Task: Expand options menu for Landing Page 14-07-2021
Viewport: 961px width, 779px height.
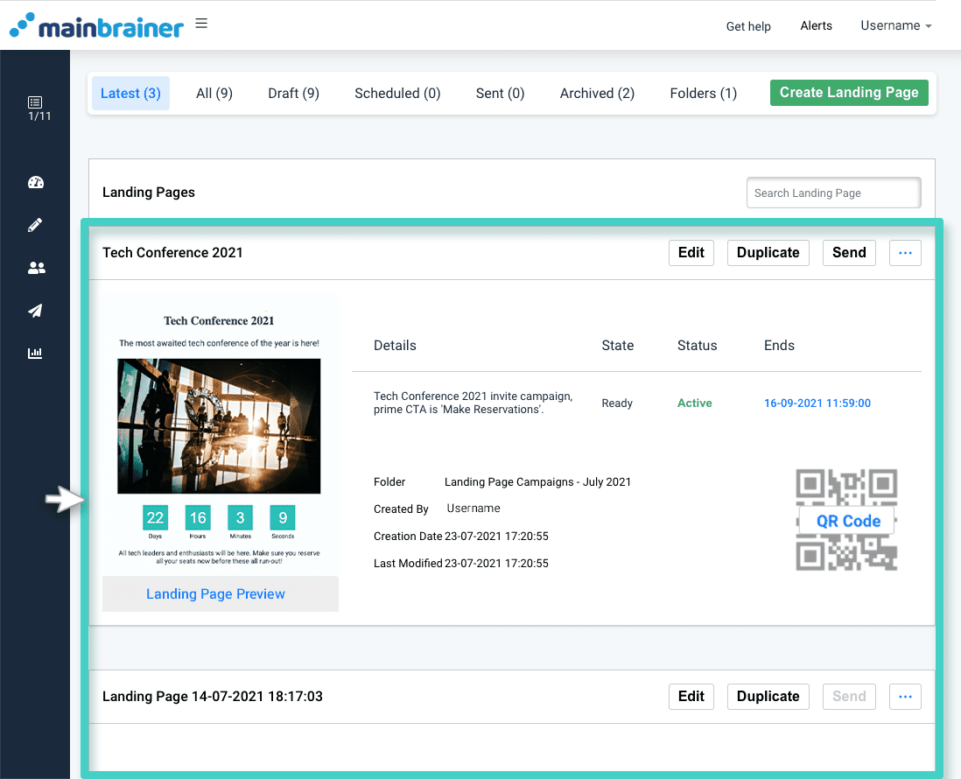Action: [x=905, y=696]
